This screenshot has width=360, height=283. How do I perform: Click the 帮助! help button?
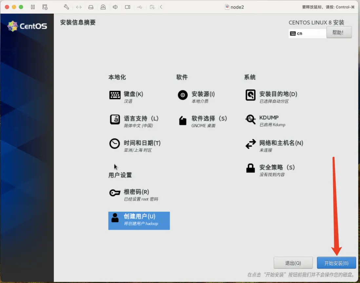click(x=339, y=32)
